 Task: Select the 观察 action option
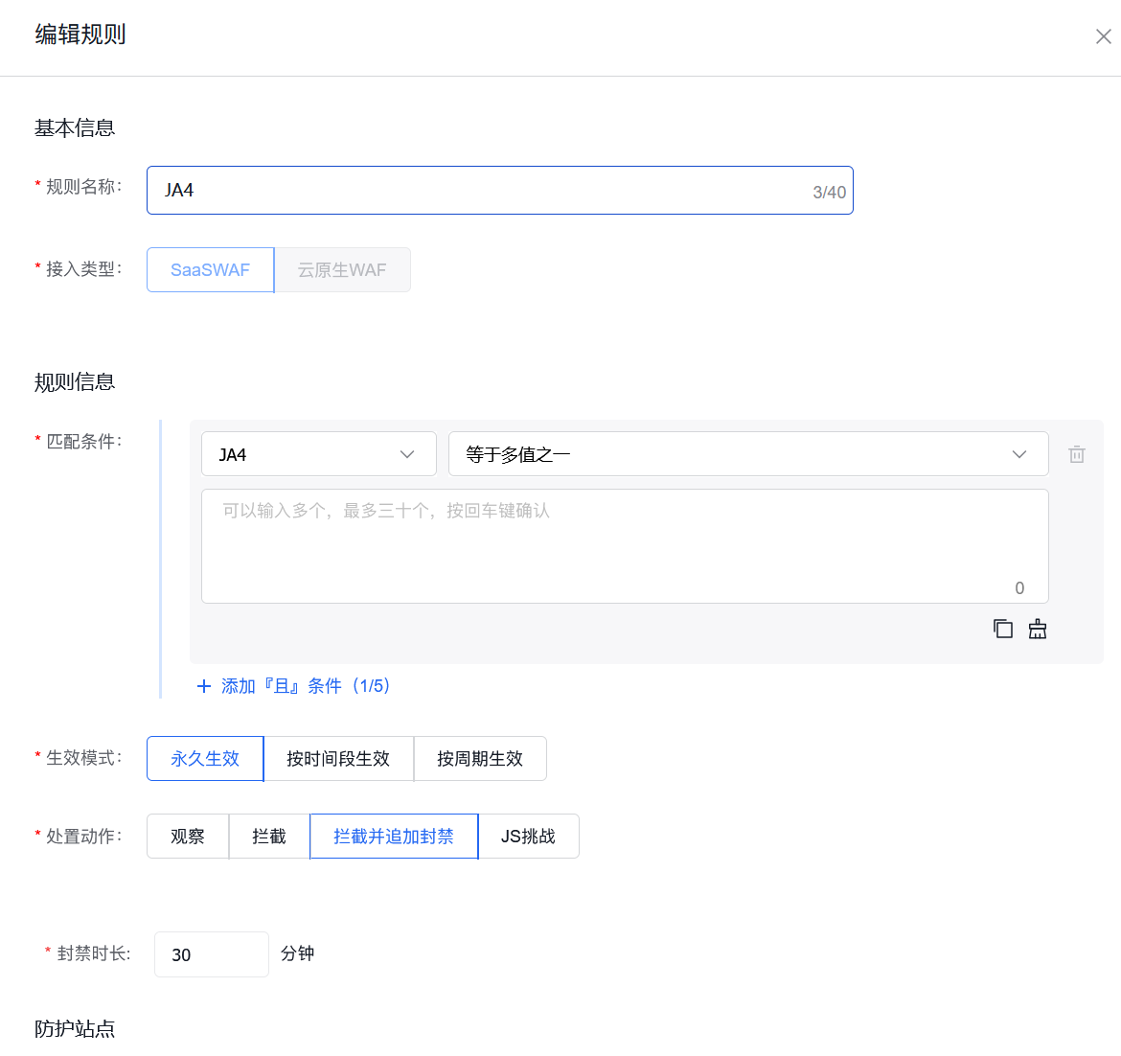point(187,836)
